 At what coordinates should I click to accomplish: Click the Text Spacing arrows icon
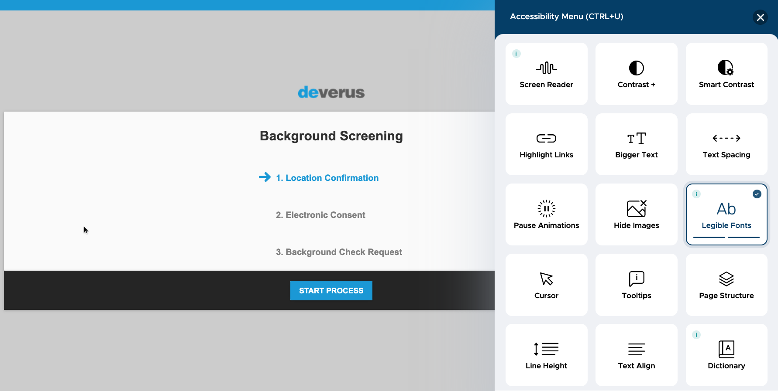pos(726,138)
